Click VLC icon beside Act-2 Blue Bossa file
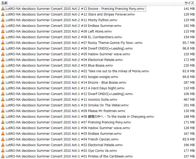 tap(3, 66)
